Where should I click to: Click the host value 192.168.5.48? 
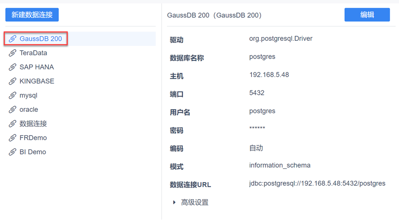click(269, 75)
